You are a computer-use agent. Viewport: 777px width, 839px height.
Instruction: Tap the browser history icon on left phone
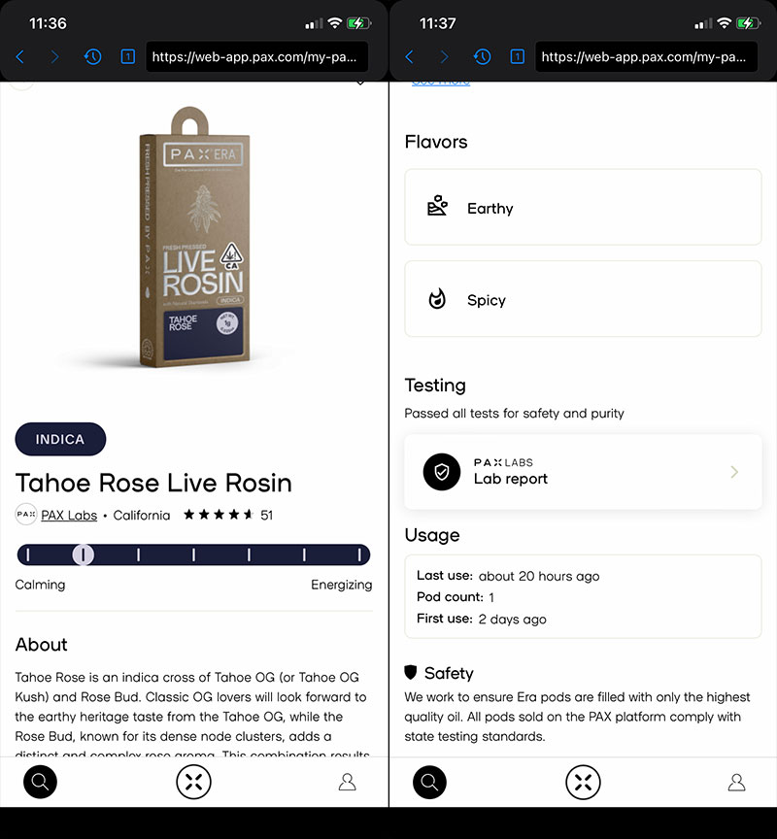tap(92, 56)
